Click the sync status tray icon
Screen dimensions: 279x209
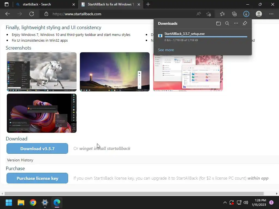(x=232, y=202)
